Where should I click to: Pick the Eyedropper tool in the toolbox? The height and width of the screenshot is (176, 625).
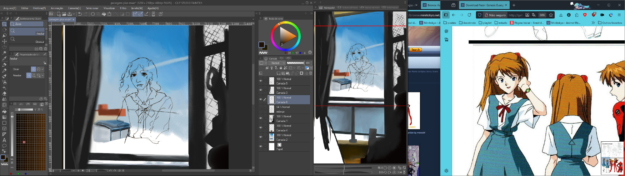pyautogui.click(x=4, y=58)
